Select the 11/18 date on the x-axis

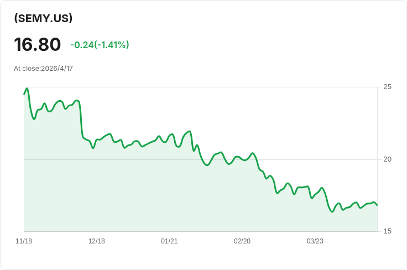click(24, 241)
